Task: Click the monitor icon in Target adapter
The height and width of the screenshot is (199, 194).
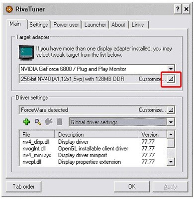Action: [x=26, y=52]
